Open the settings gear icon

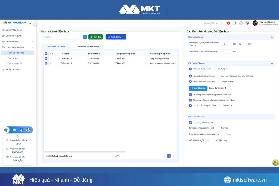(x=247, y=23)
